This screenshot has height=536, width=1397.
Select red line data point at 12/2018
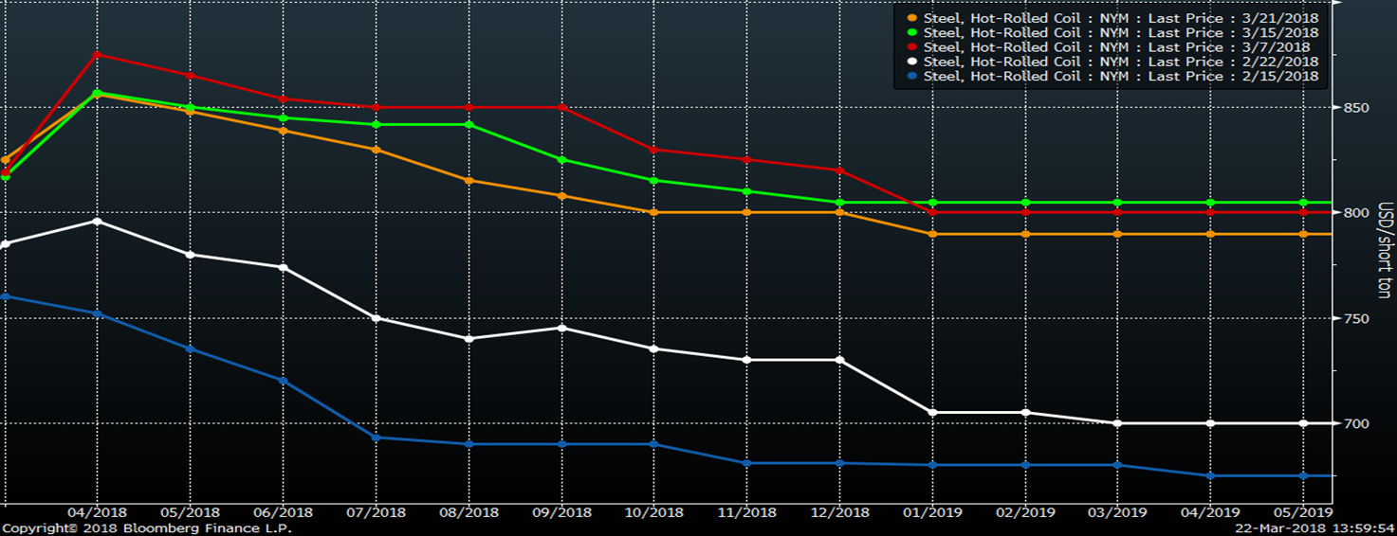(839, 170)
